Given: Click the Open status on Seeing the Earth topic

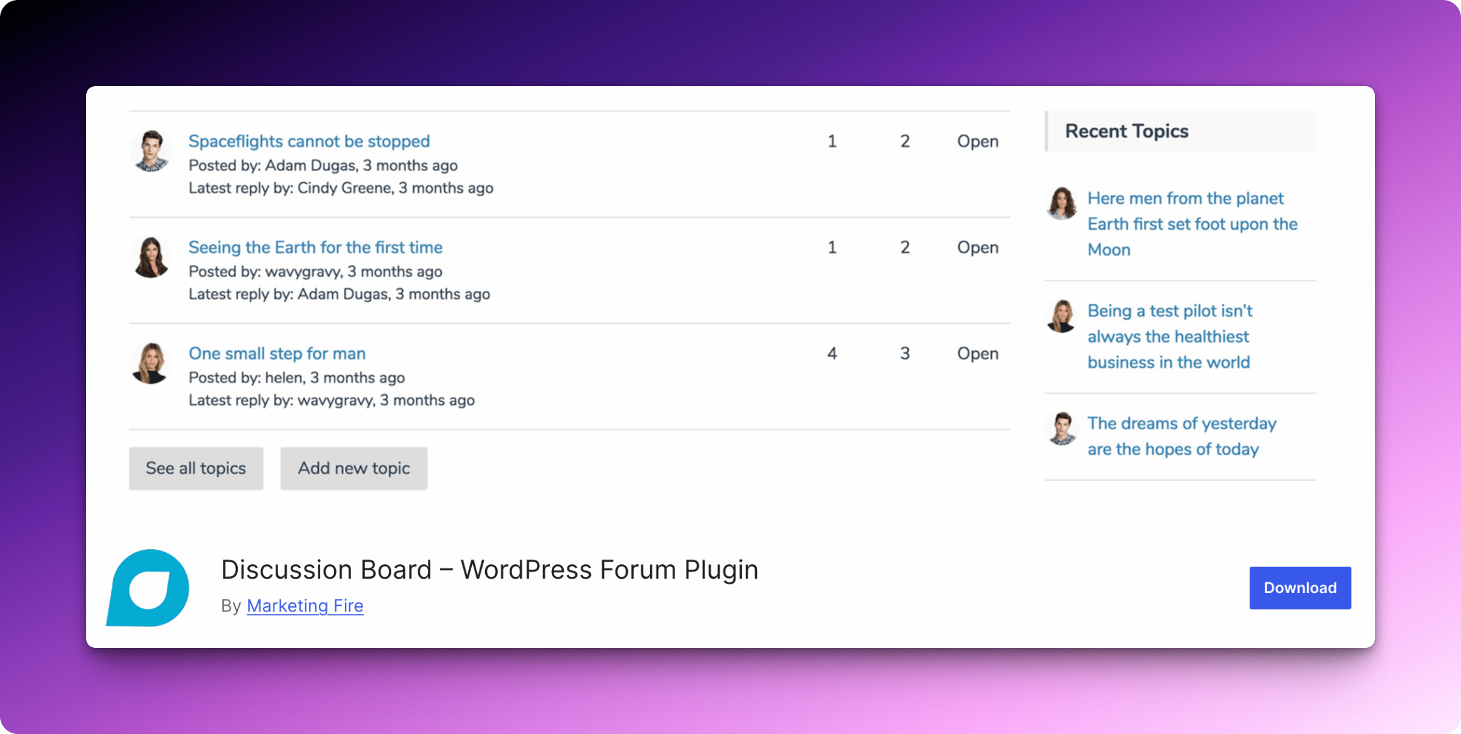Looking at the screenshot, I should point(977,247).
